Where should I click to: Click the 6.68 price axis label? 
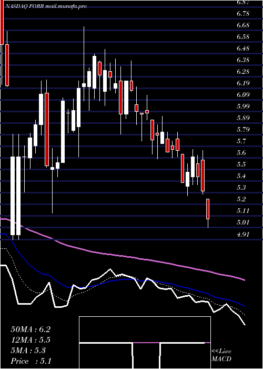point(243,25)
